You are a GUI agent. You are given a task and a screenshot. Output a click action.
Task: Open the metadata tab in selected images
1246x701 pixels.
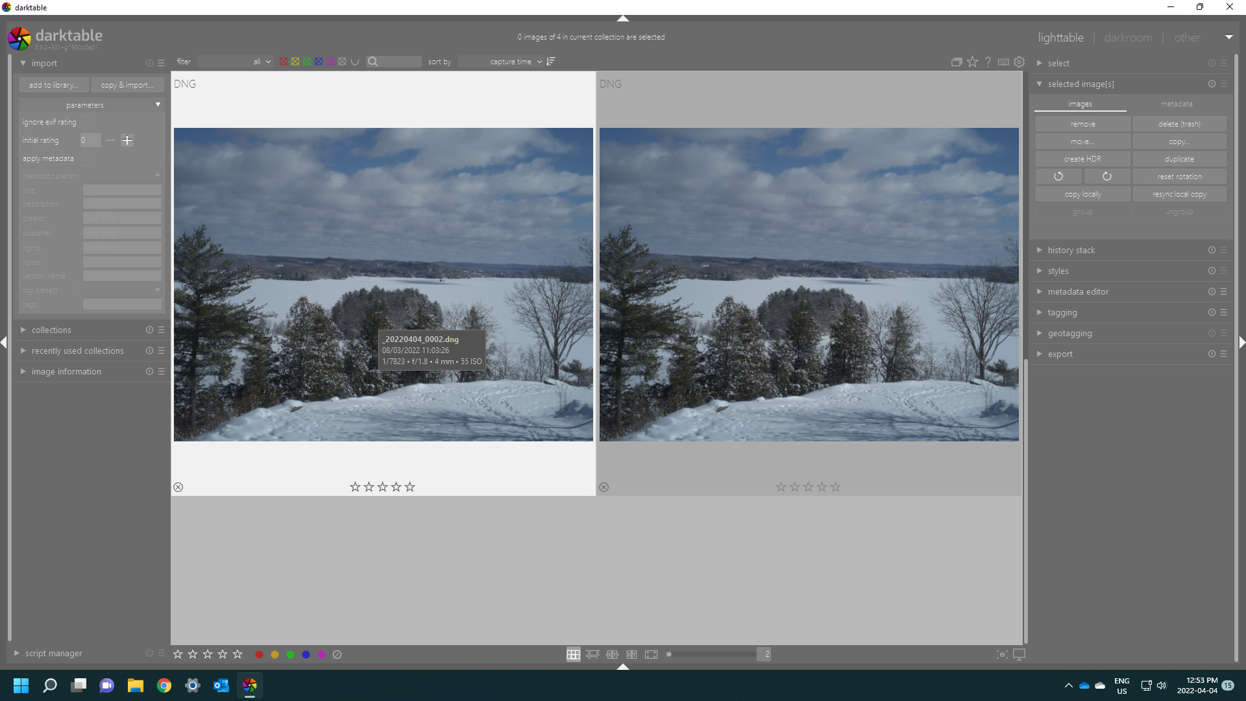(1176, 104)
